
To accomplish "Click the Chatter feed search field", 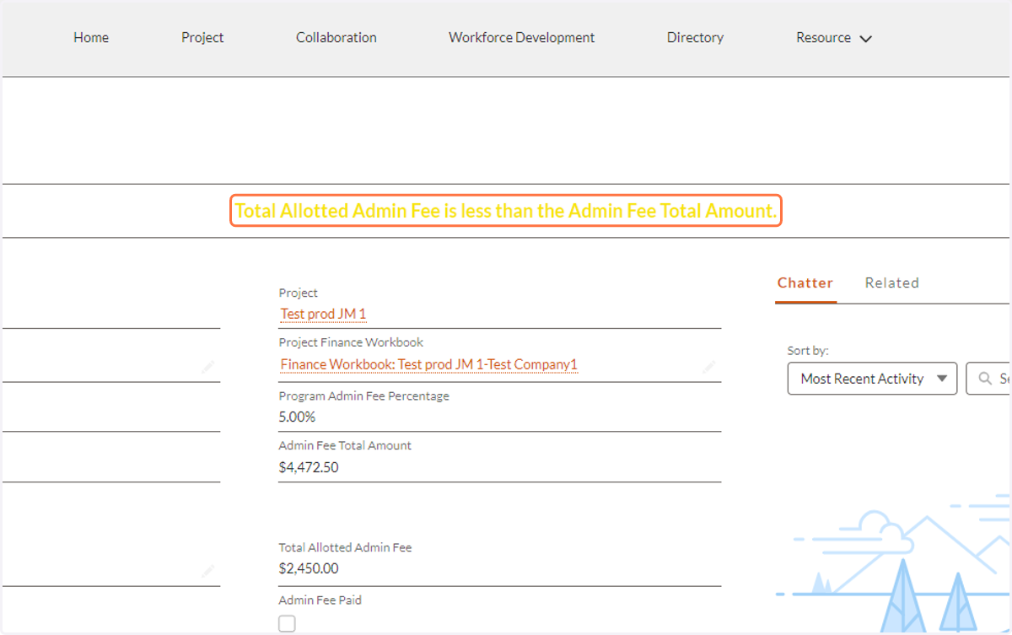I will coord(988,379).
